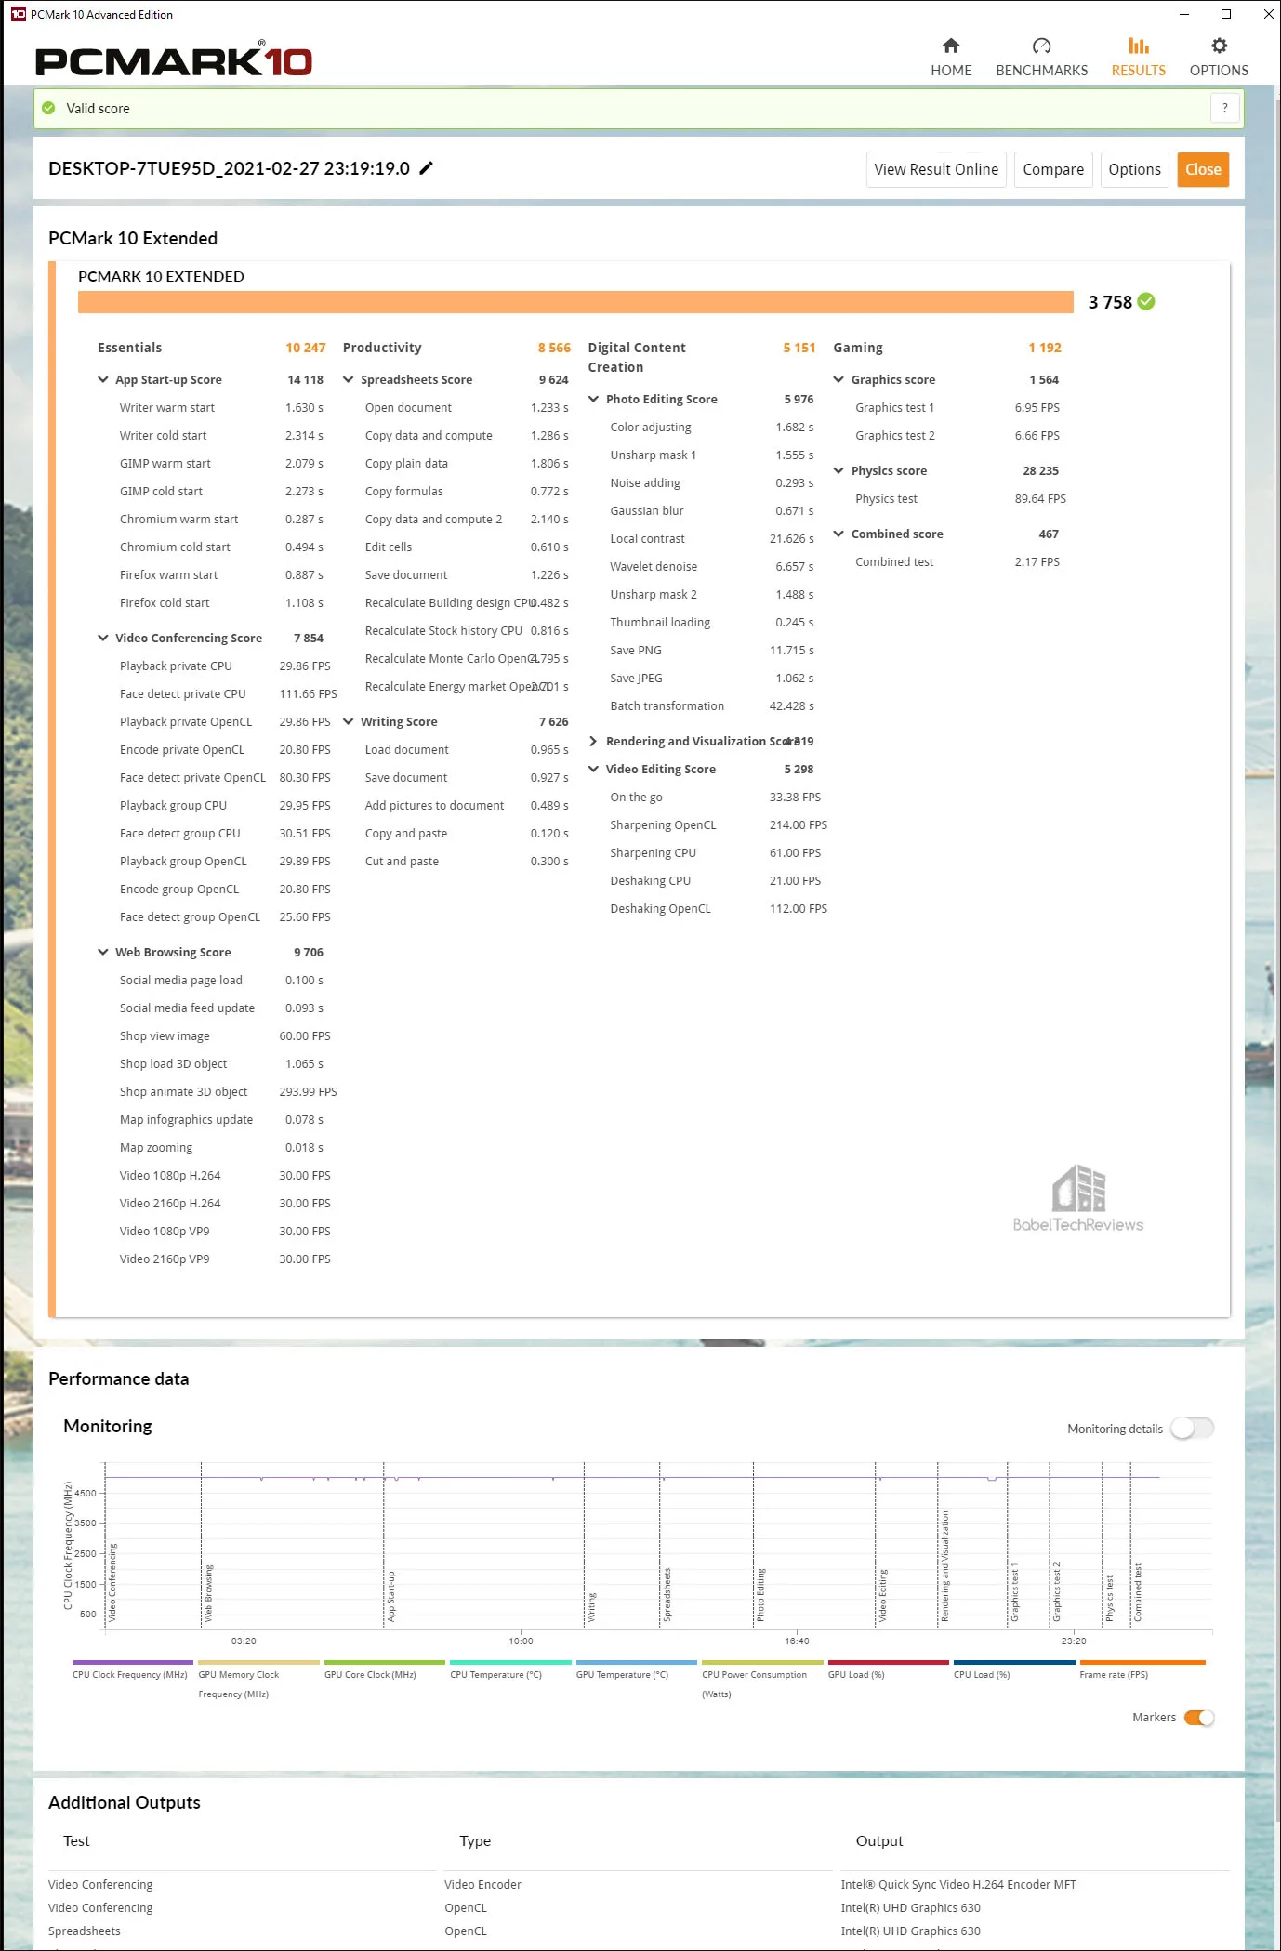Click the Physics test marker in chart
The image size is (1281, 1951).
click(1109, 1599)
